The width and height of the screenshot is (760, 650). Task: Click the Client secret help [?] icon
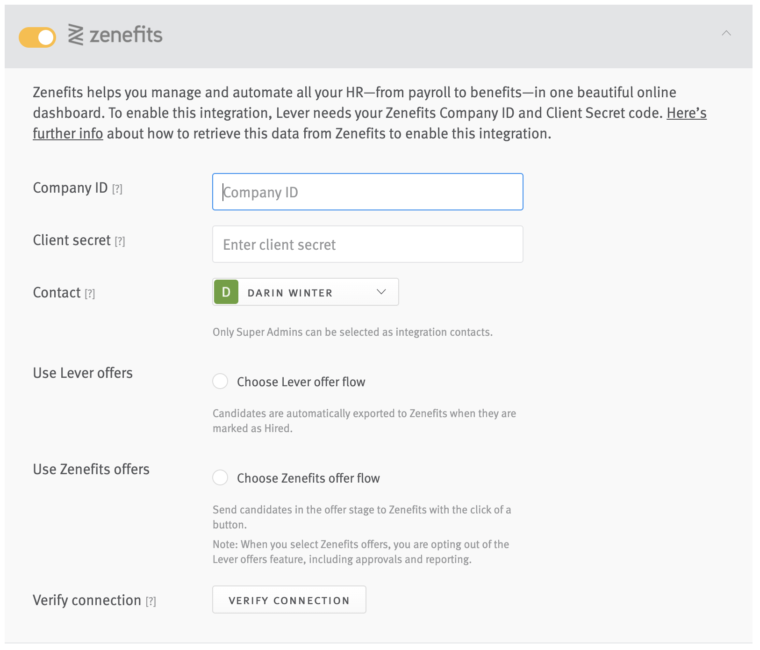click(120, 241)
